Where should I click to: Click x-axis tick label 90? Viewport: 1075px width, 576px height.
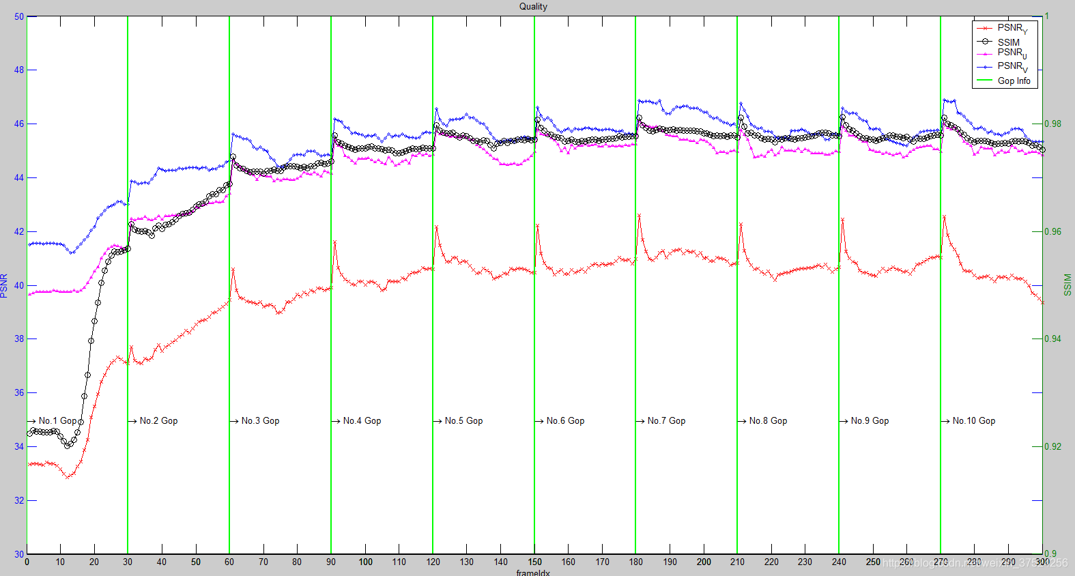(x=331, y=562)
